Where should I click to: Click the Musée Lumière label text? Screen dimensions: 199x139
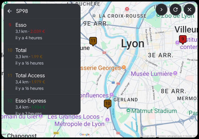click(x=152, y=74)
